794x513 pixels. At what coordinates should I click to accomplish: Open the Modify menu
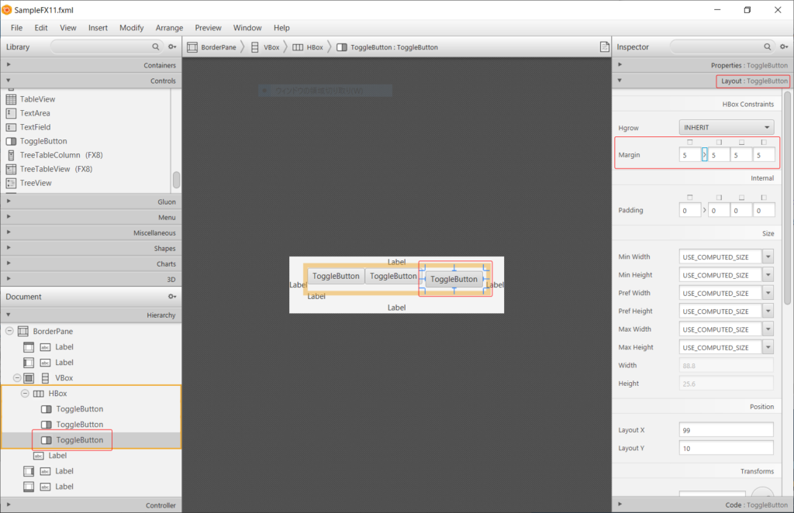click(131, 27)
